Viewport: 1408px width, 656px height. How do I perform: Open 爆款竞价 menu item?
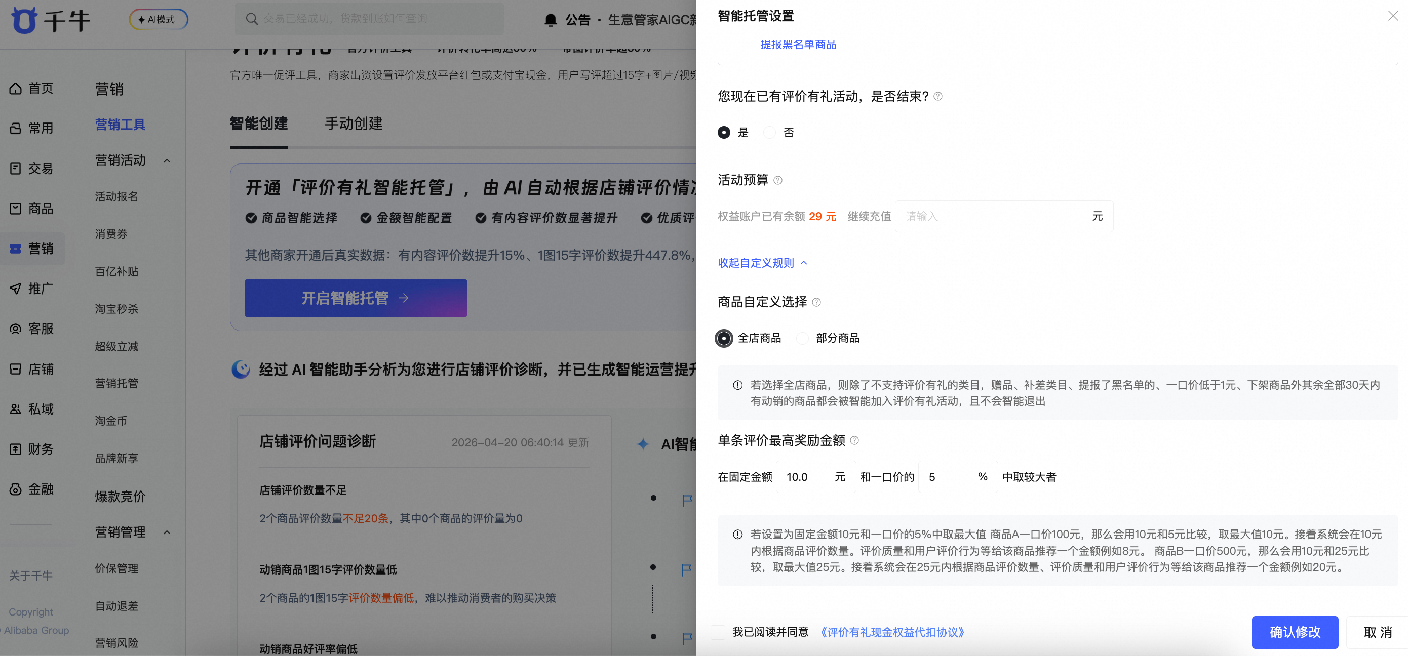pos(120,497)
